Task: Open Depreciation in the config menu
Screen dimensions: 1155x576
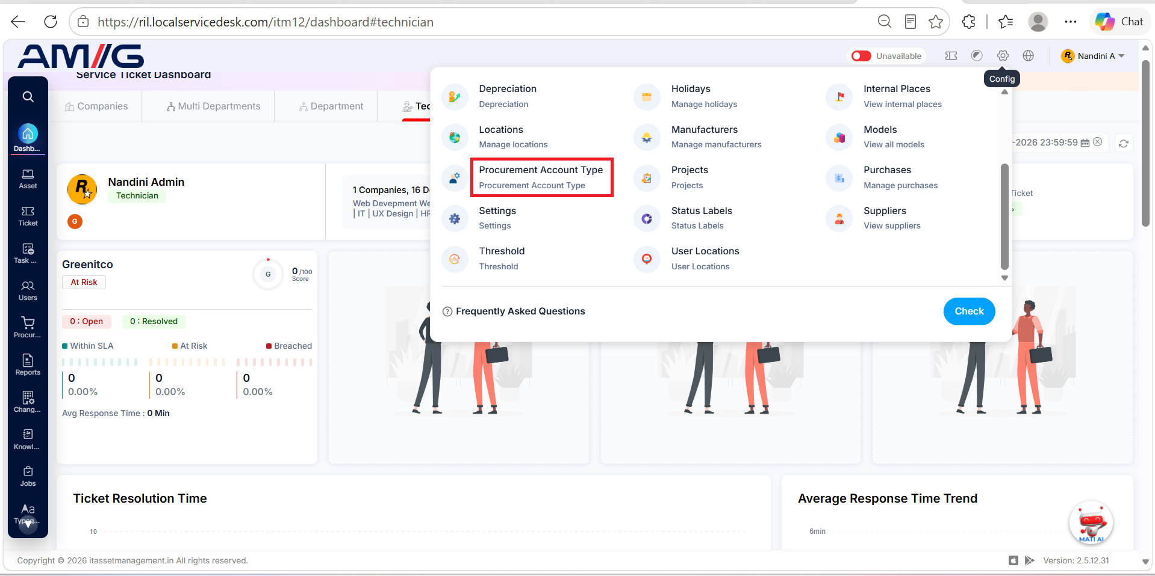Action: (508, 96)
